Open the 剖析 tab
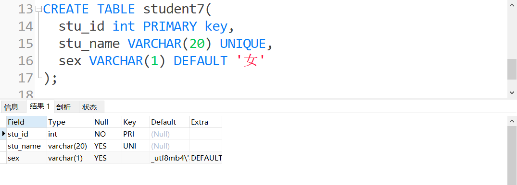Image resolution: width=517 pixels, height=185 pixels. (63, 107)
